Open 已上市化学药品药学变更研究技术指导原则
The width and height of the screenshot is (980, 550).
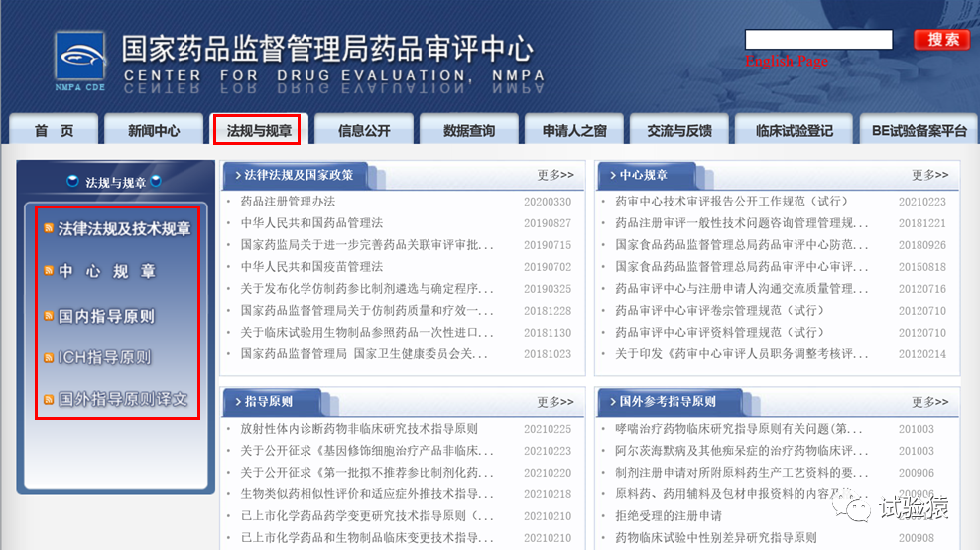[x=367, y=516]
